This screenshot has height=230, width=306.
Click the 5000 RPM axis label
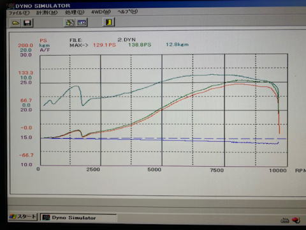tap(154, 170)
